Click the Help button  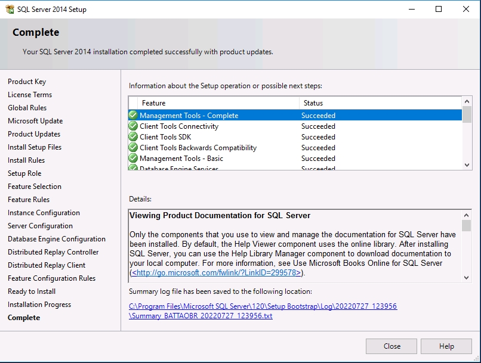[x=446, y=346]
